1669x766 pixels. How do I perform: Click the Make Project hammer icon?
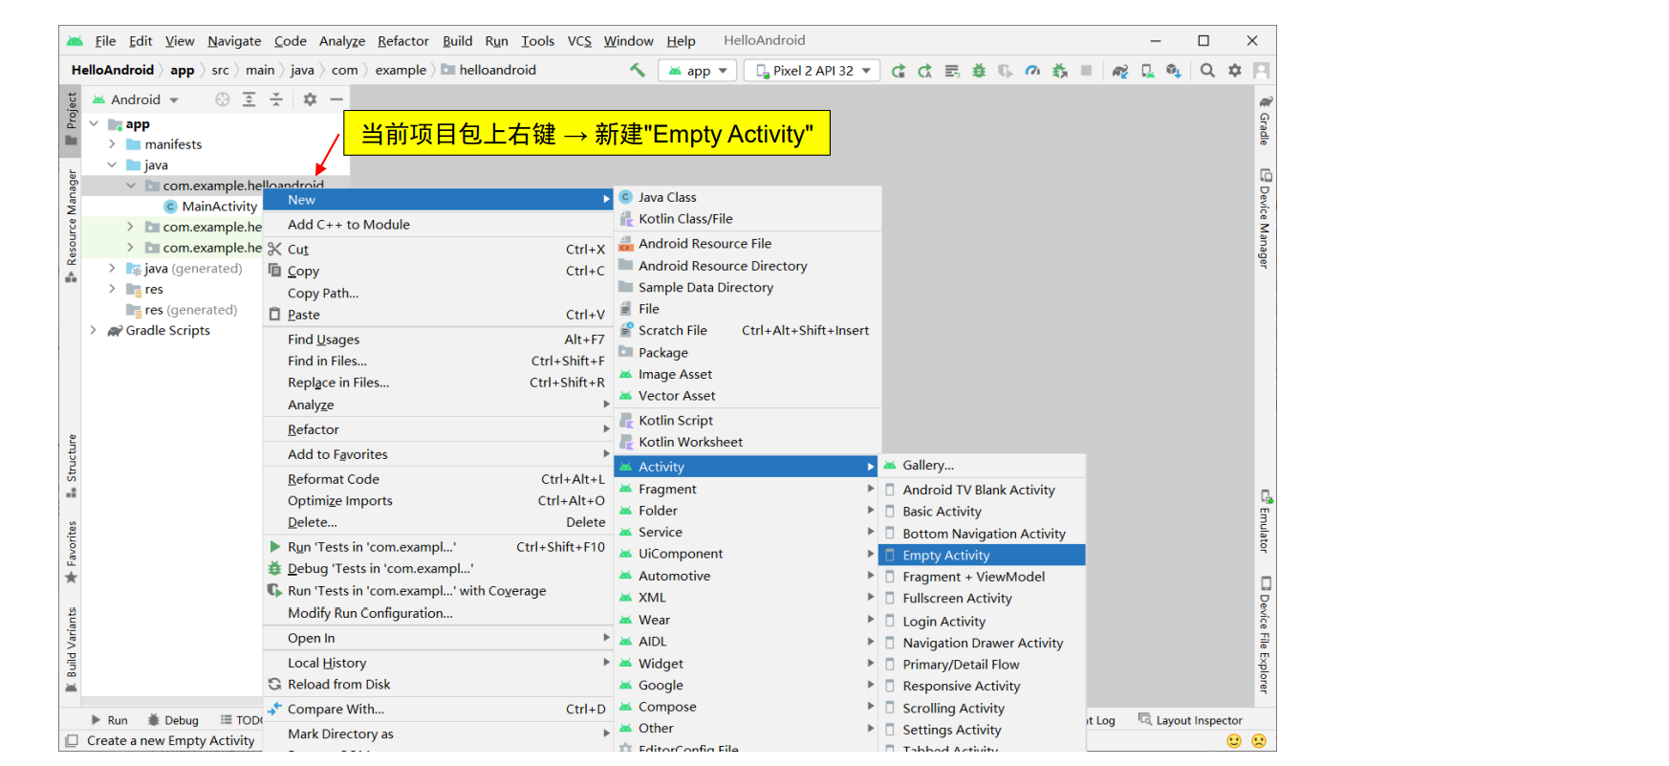638,70
